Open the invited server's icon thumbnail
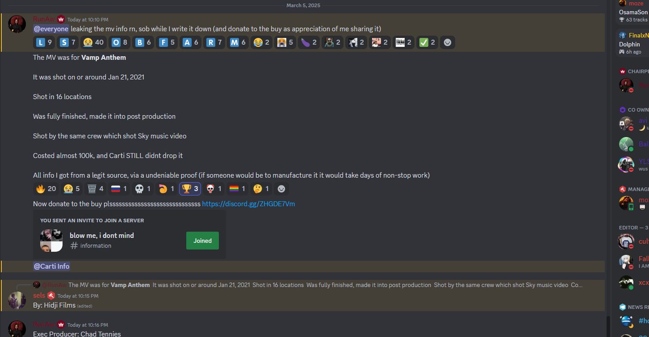Image resolution: width=649 pixels, height=337 pixels. click(51, 241)
